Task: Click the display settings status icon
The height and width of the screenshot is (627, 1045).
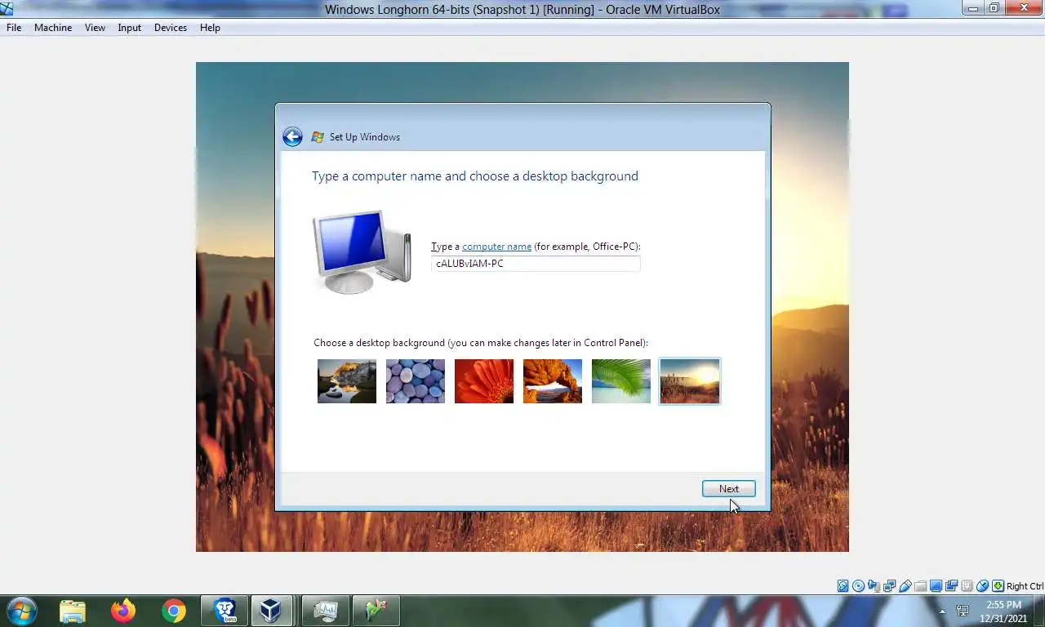Action: tap(936, 586)
